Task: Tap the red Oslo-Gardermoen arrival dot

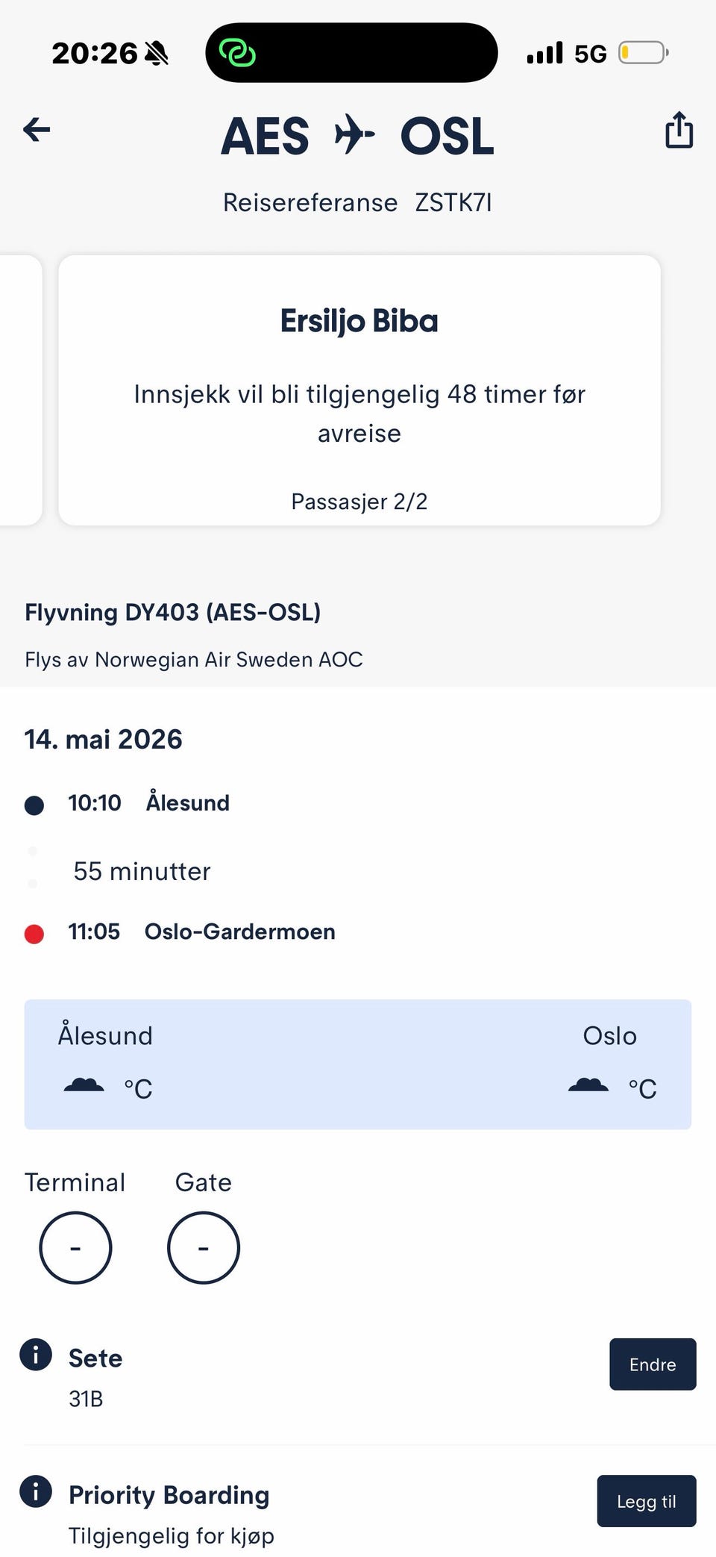Action: tap(34, 934)
